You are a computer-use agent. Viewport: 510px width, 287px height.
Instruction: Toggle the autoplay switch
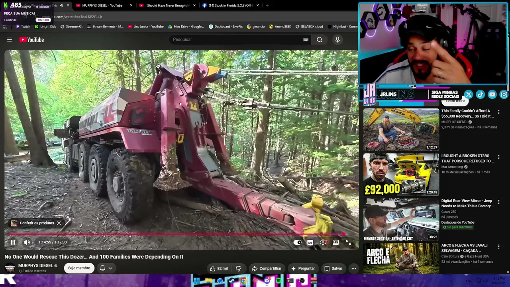tap(298, 242)
